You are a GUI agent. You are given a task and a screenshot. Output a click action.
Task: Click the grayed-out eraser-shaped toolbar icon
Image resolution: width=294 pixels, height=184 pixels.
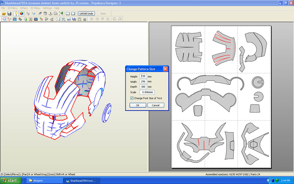coord(40,14)
